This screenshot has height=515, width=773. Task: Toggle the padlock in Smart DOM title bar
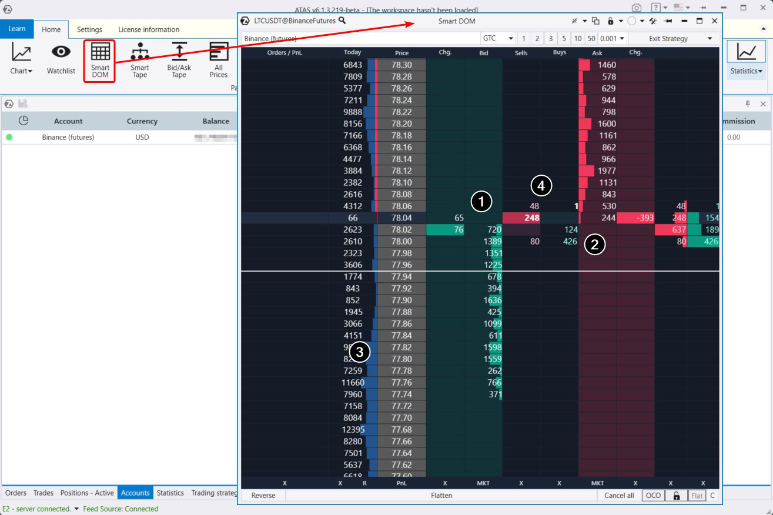click(611, 21)
